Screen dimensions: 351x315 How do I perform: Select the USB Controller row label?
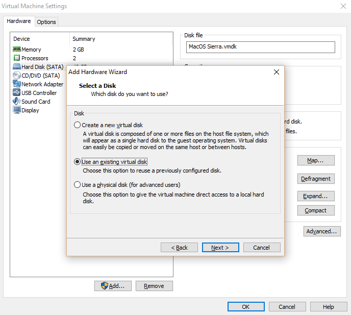(x=39, y=93)
